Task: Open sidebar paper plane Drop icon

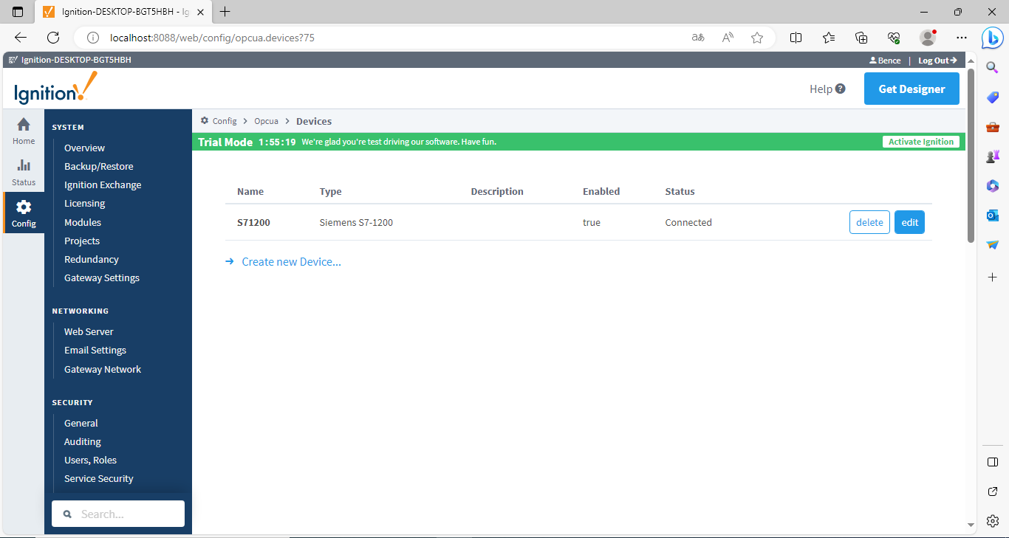Action: (993, 245)
